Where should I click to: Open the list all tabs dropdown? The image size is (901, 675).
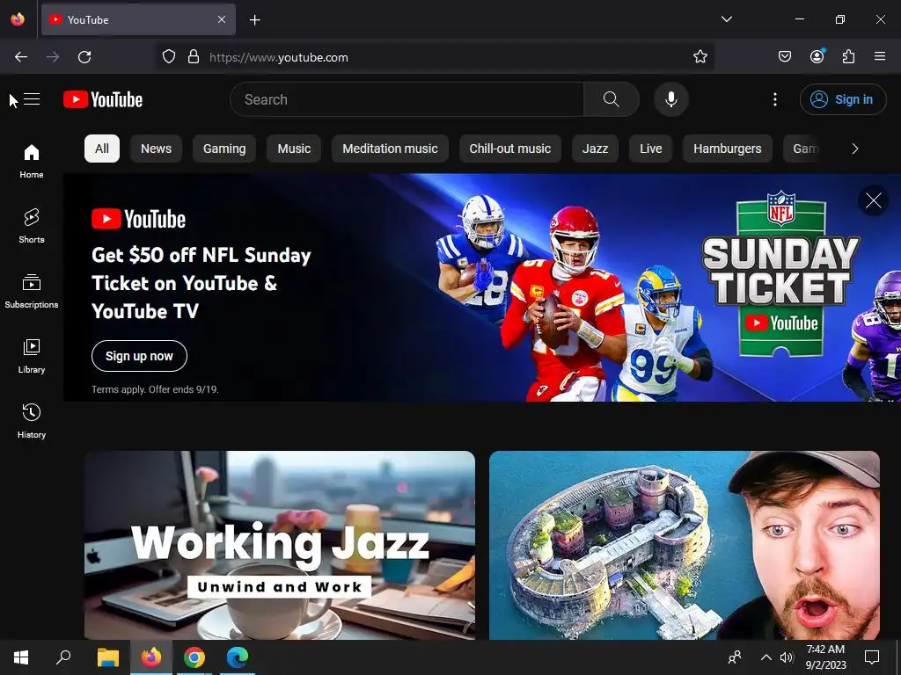point(726,19)
